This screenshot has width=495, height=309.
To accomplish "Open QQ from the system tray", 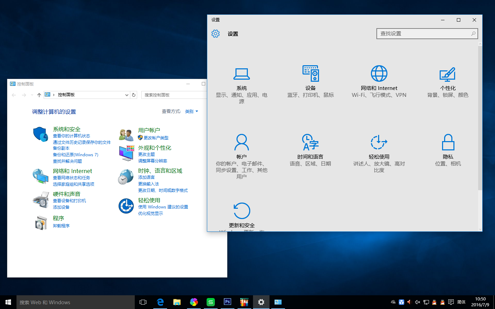I will [x=434, y=302].
